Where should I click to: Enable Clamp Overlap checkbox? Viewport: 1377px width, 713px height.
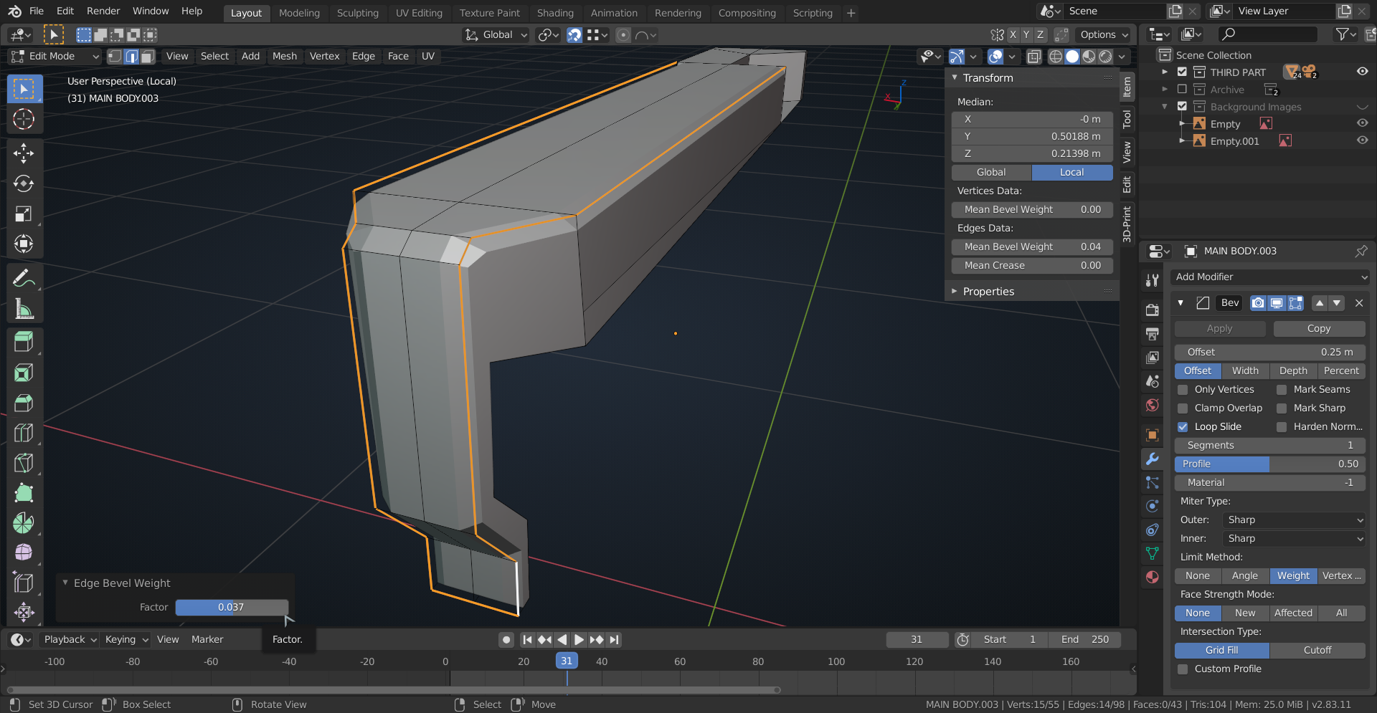(1183, 408)
